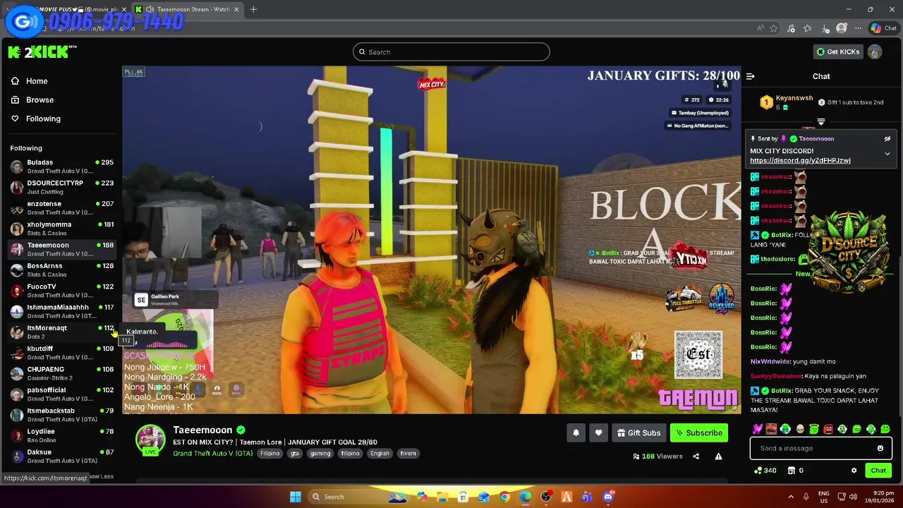Viewport: 903px width, 508px height.
Task: Open File Explorer from the taskbar
Action: tap(442, 497)
